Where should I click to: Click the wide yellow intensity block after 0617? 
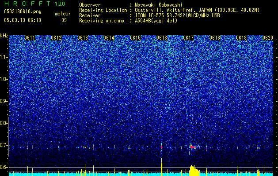[x=194, y=171]
